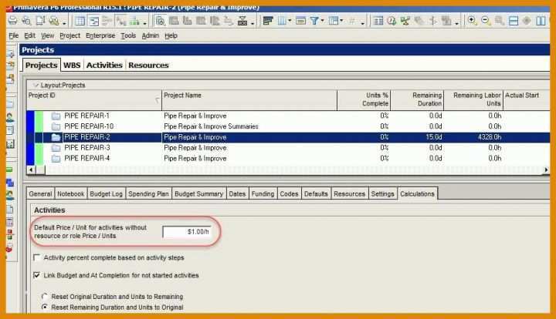Click the Filter funnel icon
The image size is (556, 319).
pyautogui.click(x=314, y=21)
